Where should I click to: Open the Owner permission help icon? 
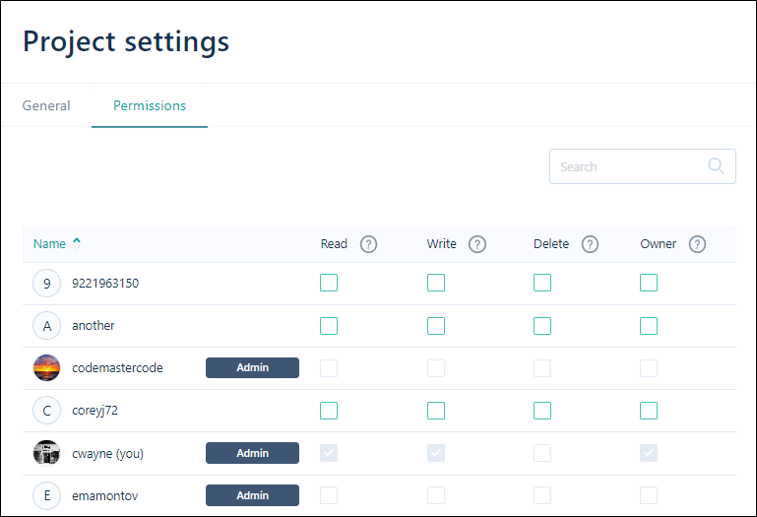pos(697,244)
